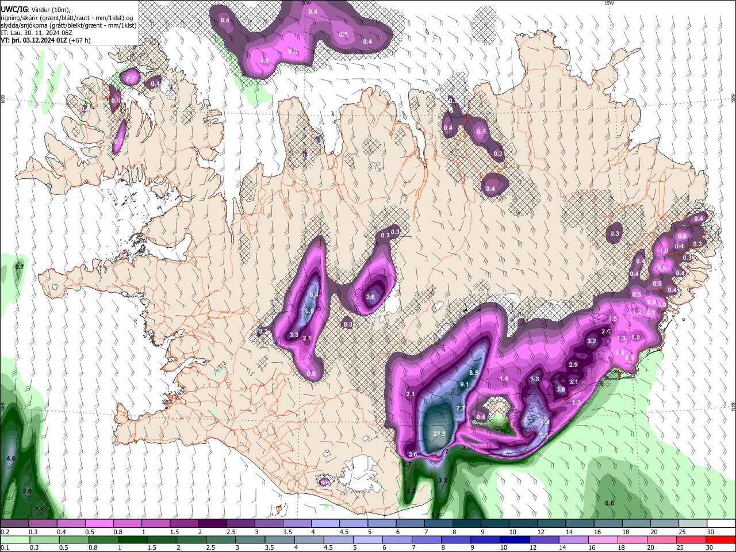Click the 9.1 snowfall value label
736x552 pixels.
point(465,384)
